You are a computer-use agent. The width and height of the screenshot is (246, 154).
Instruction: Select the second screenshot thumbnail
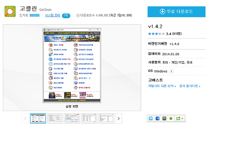[55, 118]
